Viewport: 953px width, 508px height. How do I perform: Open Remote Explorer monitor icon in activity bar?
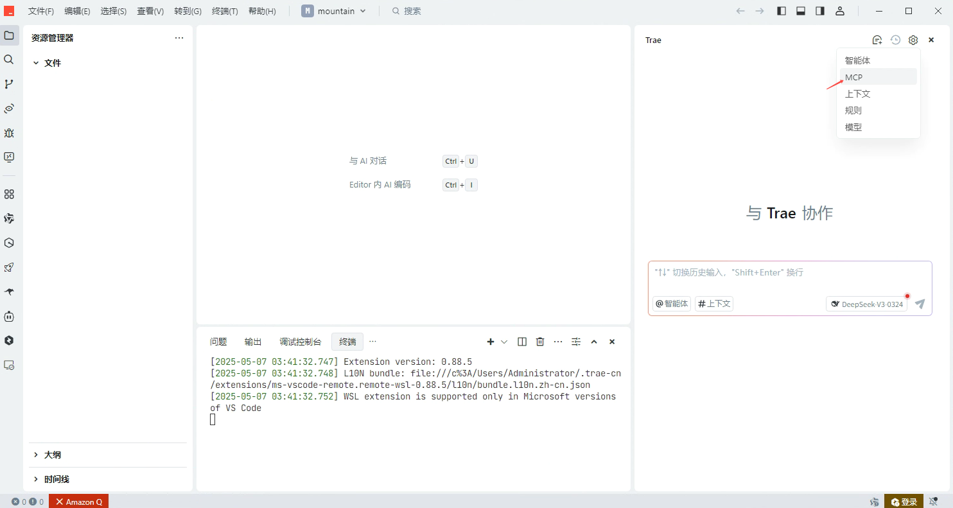point(9,157)
